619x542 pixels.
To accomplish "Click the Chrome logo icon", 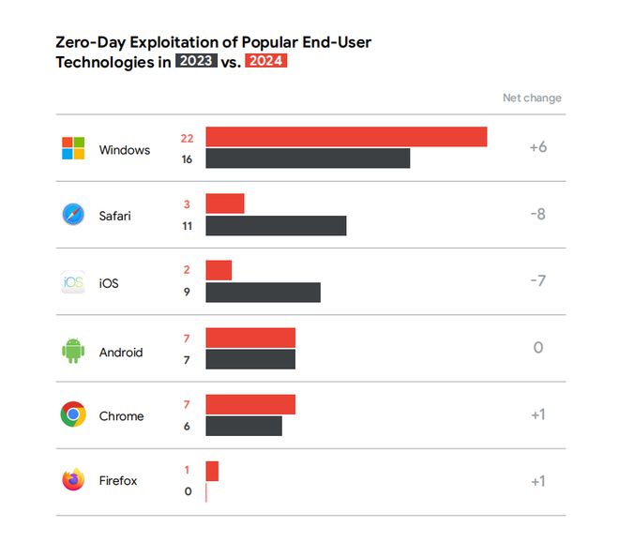I will 73,414.
